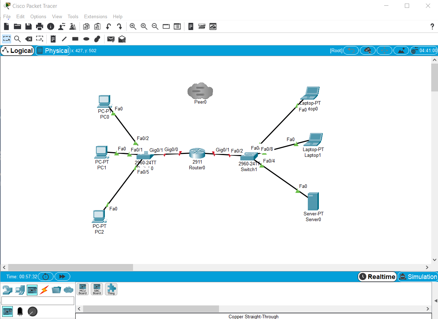Zoom in on the workspace
The height and width of the screenshot is (319, 438).
(x=133, y=26)
